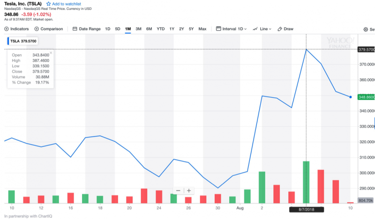Screen dimensions: 375x219
Task: Click the % Change 19.17% row
Action: coord(30,82)
